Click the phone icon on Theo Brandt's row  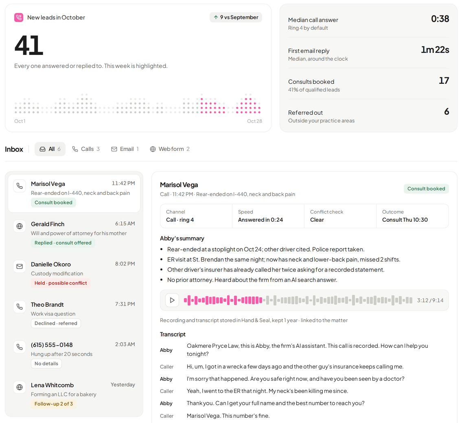(20, 307)
